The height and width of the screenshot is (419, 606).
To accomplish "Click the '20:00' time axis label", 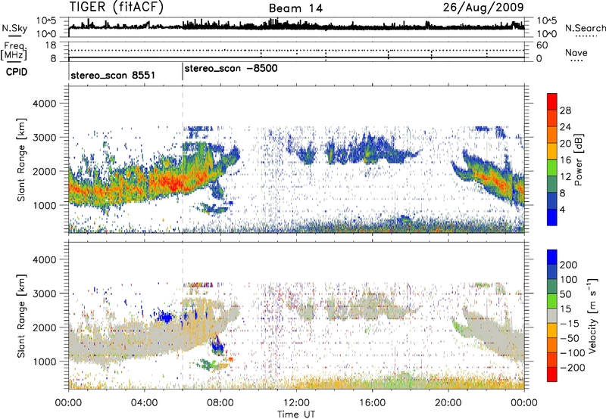I will tap(448, 403).
